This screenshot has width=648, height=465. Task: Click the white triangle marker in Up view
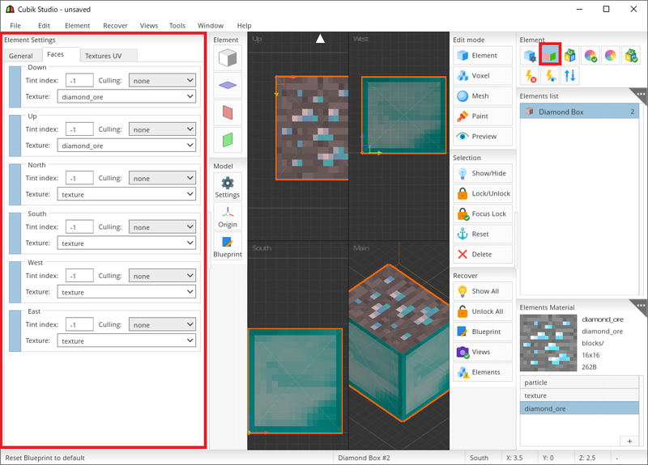point(320,39)
